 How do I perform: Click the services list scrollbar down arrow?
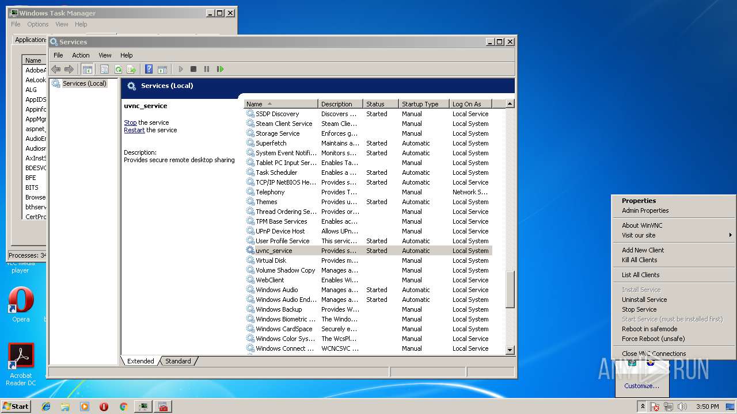(510, 350)
